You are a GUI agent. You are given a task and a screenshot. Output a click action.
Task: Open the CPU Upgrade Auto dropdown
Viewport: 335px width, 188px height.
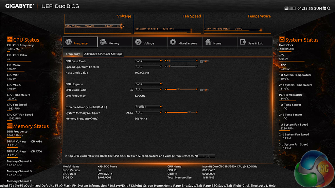click(x=149, y=84)
